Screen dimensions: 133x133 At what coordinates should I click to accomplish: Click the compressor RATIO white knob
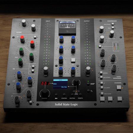click(101, 29)
